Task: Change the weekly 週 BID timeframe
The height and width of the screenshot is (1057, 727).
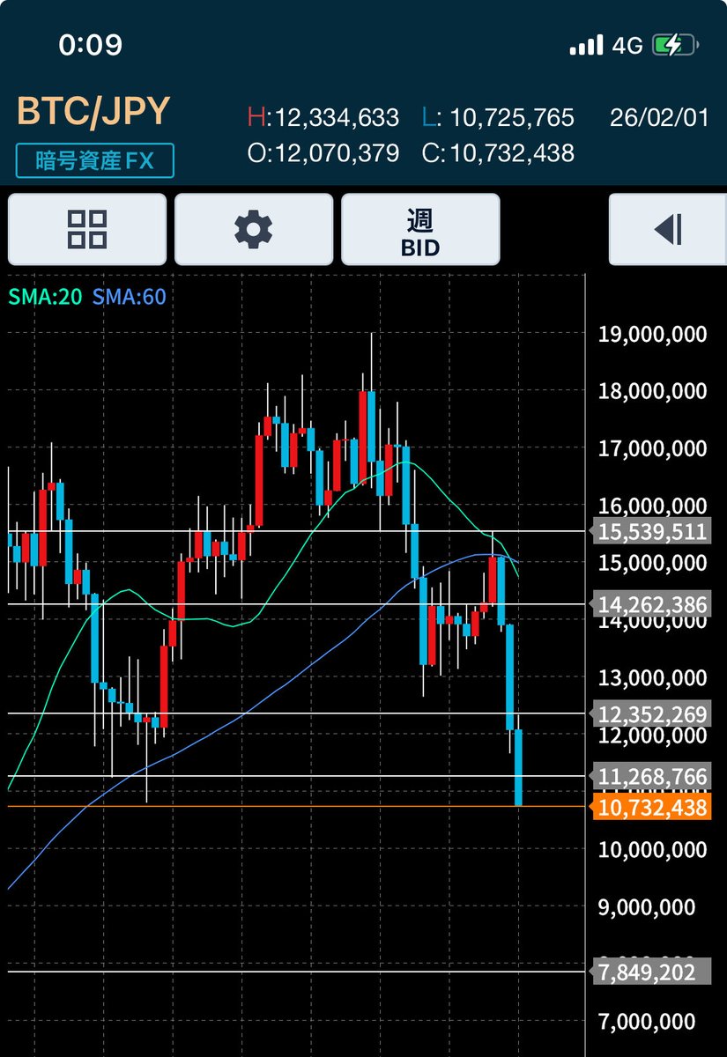Action: pyautogui.click(x=420, y=229)
